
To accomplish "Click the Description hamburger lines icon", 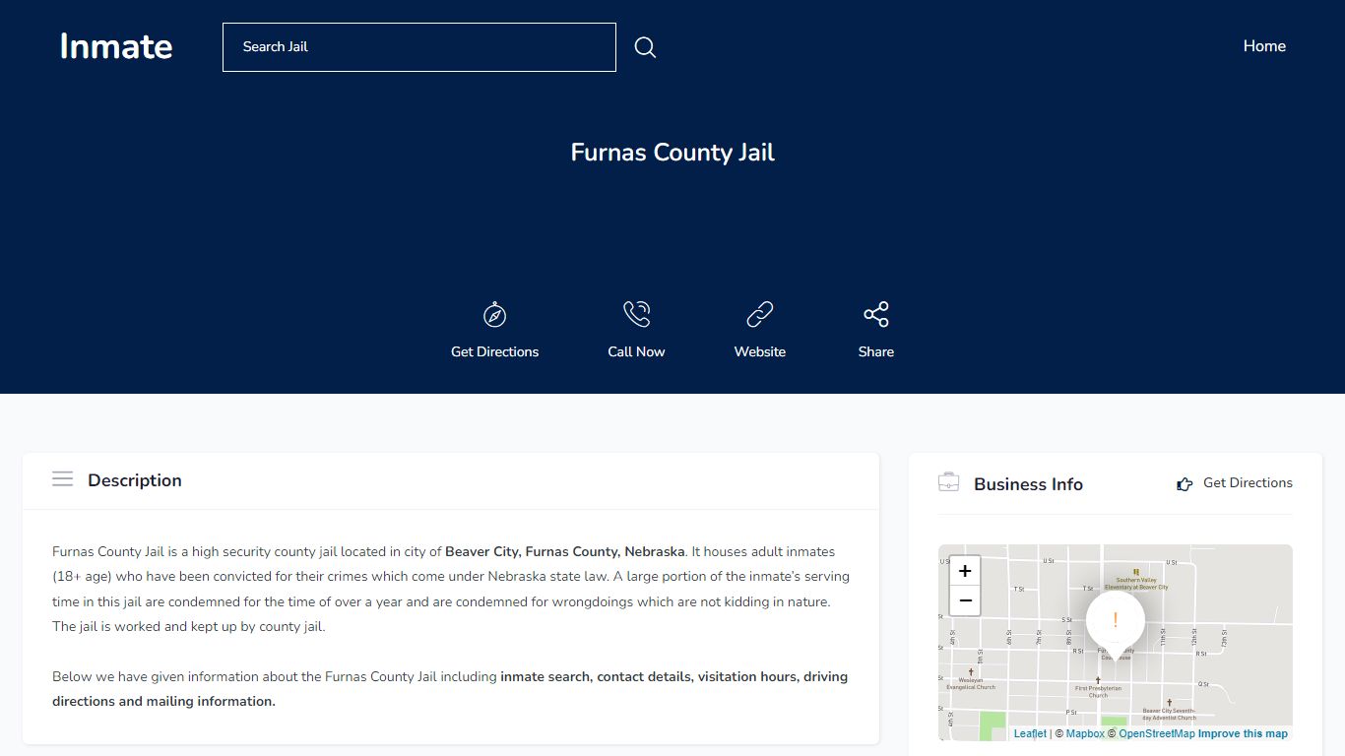I will tap(63, 479).
